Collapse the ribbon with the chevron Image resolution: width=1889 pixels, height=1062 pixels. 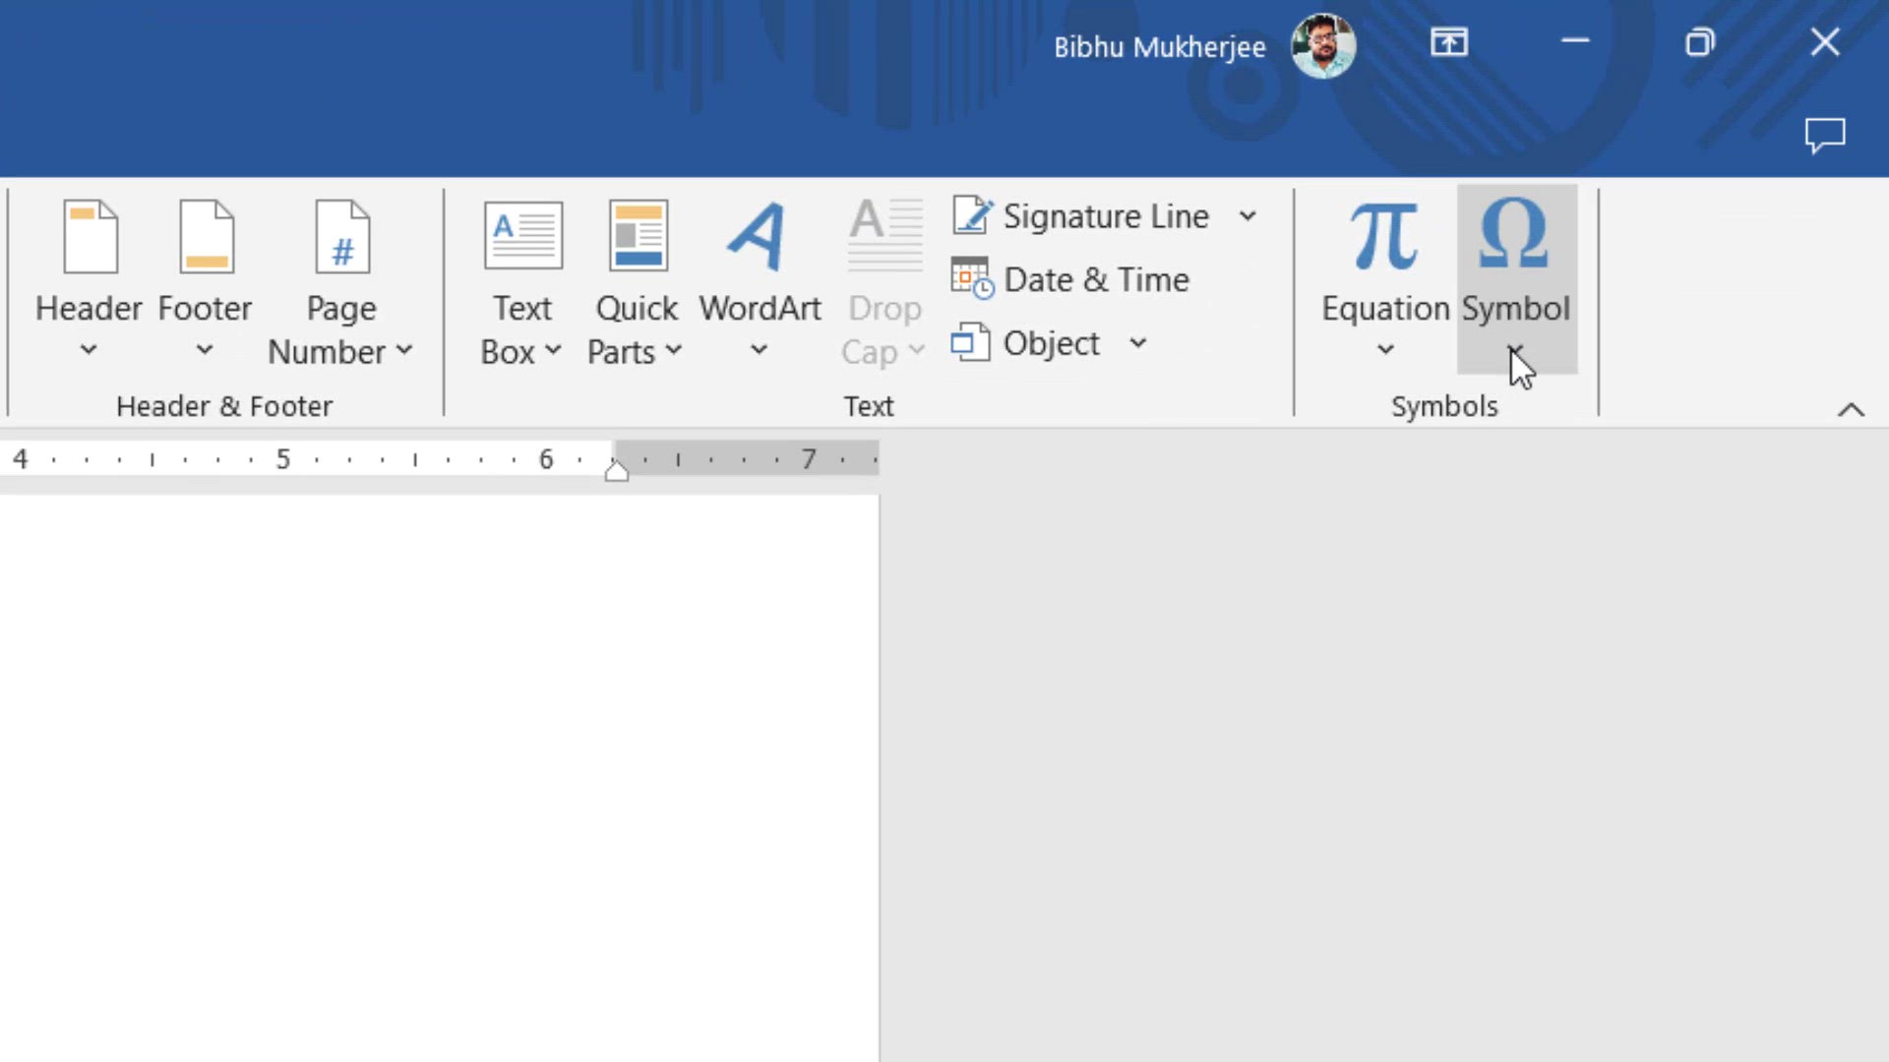point(1852,410)
